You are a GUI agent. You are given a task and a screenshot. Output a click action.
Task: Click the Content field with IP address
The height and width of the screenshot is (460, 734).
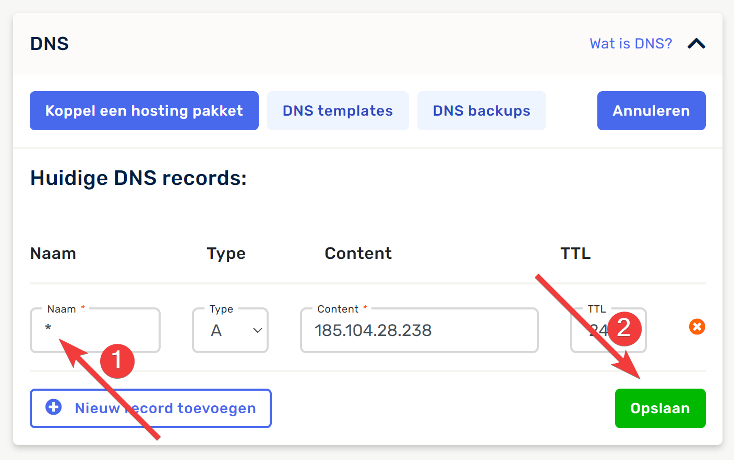coord(419,331)
